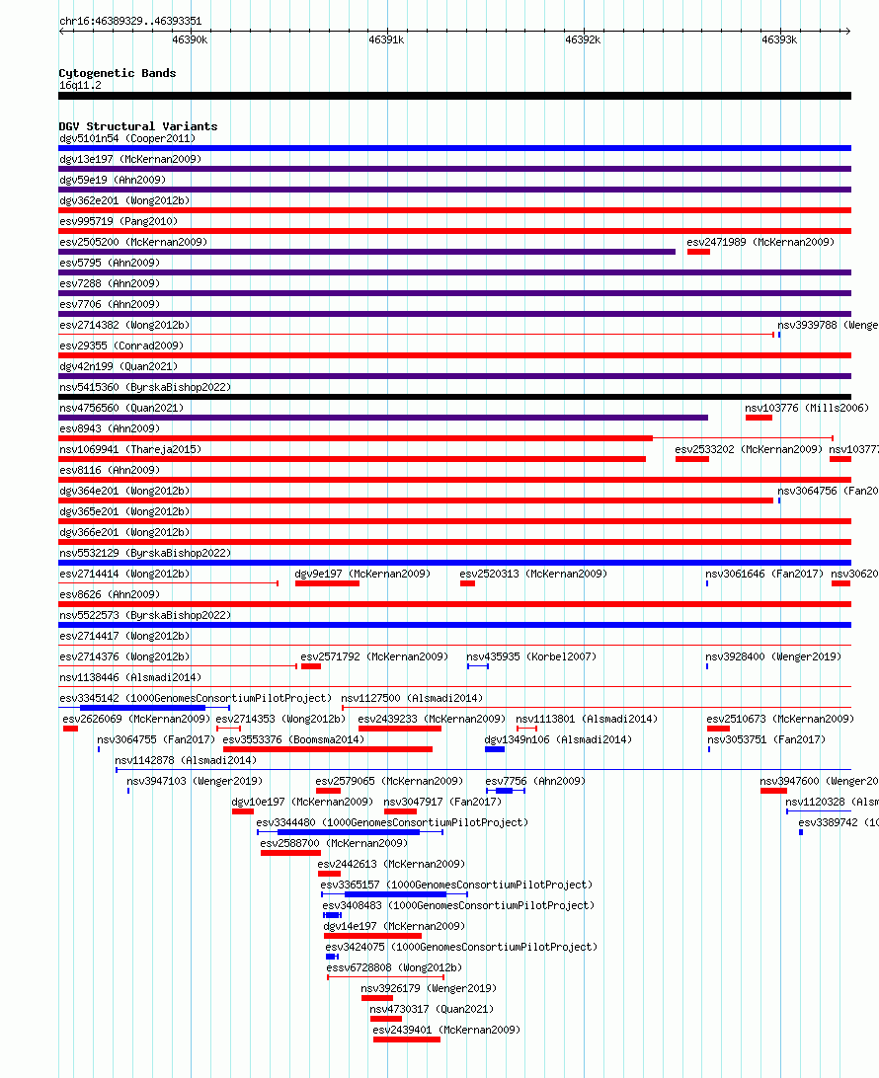This screenshot has width=879, height=1078.
Task: Open the dgv364e201 (Wong2012b) entry
Action: coord(124,491)
